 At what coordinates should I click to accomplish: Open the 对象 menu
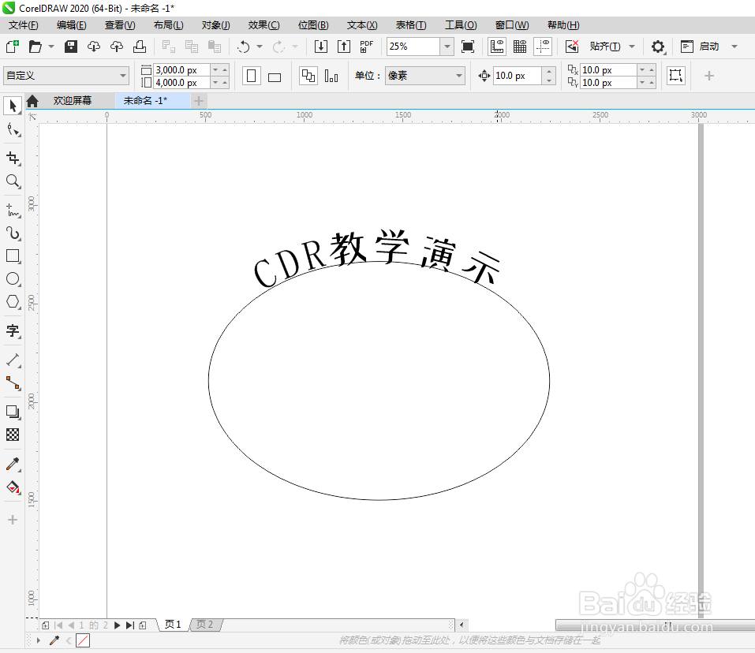[215, 25]
